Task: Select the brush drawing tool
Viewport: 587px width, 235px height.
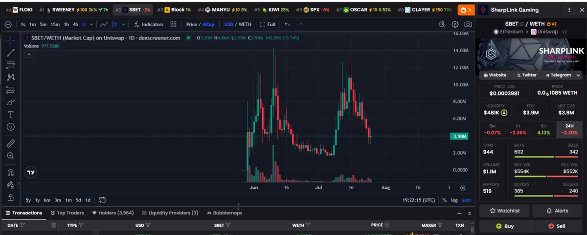Action: coord(10,102)
